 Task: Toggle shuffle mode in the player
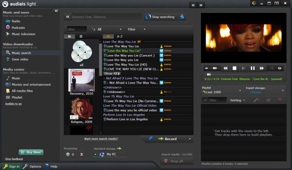coord(272,68)
